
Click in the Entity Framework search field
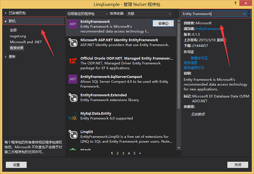point(212,14)
